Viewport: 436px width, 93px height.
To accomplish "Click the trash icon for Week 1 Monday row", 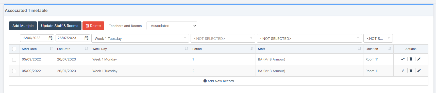I will click(411, 59).
